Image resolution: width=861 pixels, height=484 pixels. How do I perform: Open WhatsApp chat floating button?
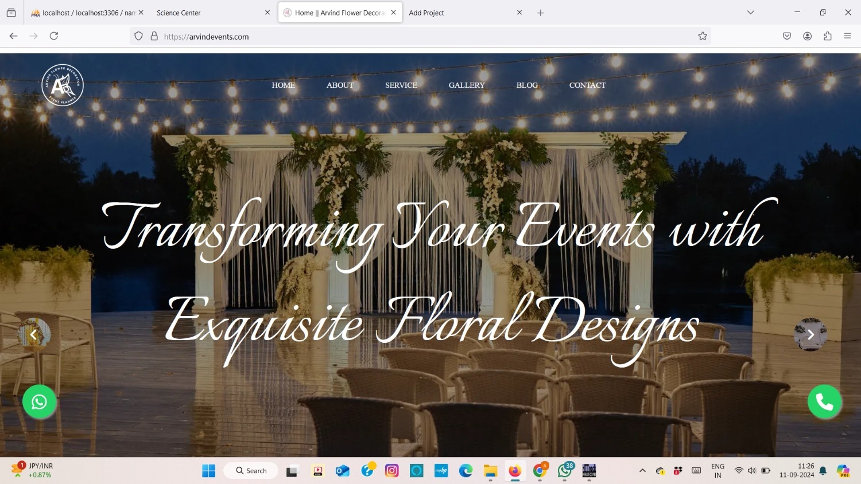39,402
